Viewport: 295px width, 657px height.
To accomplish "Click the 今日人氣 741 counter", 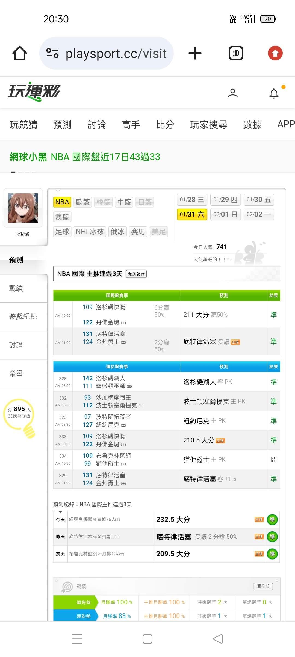I will tap(210, 247).
